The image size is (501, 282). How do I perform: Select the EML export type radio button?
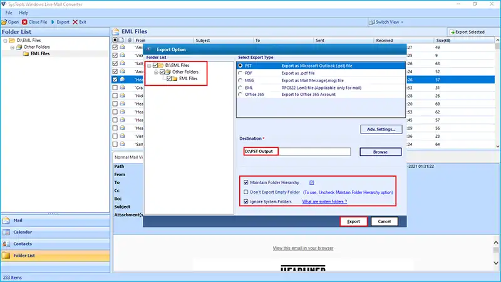click(x=240, y=88)
